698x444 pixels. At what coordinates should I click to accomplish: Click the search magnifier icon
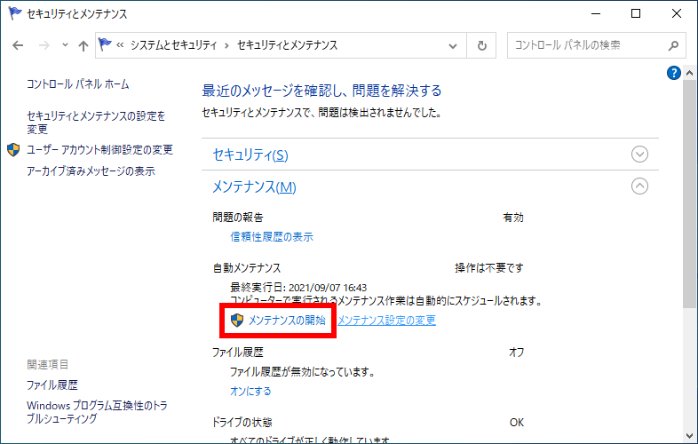(673, 45)
